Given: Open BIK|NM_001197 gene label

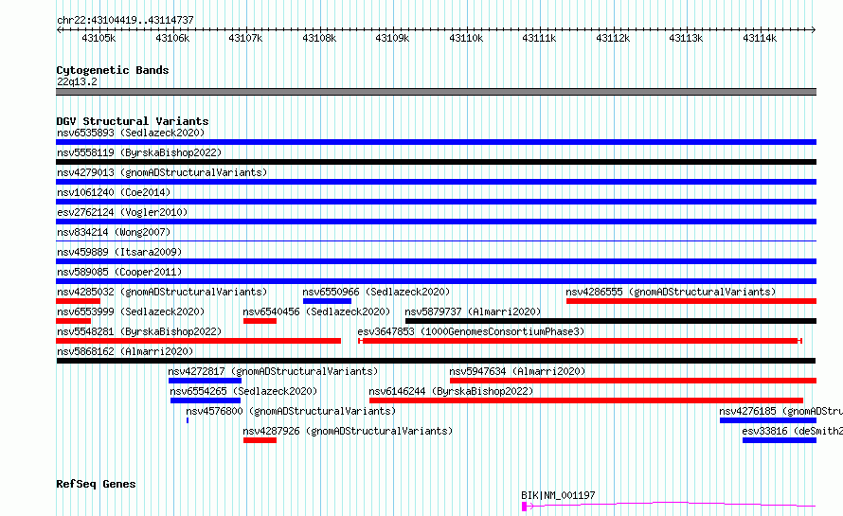Looking at the screenshot, I should point(558,495).
